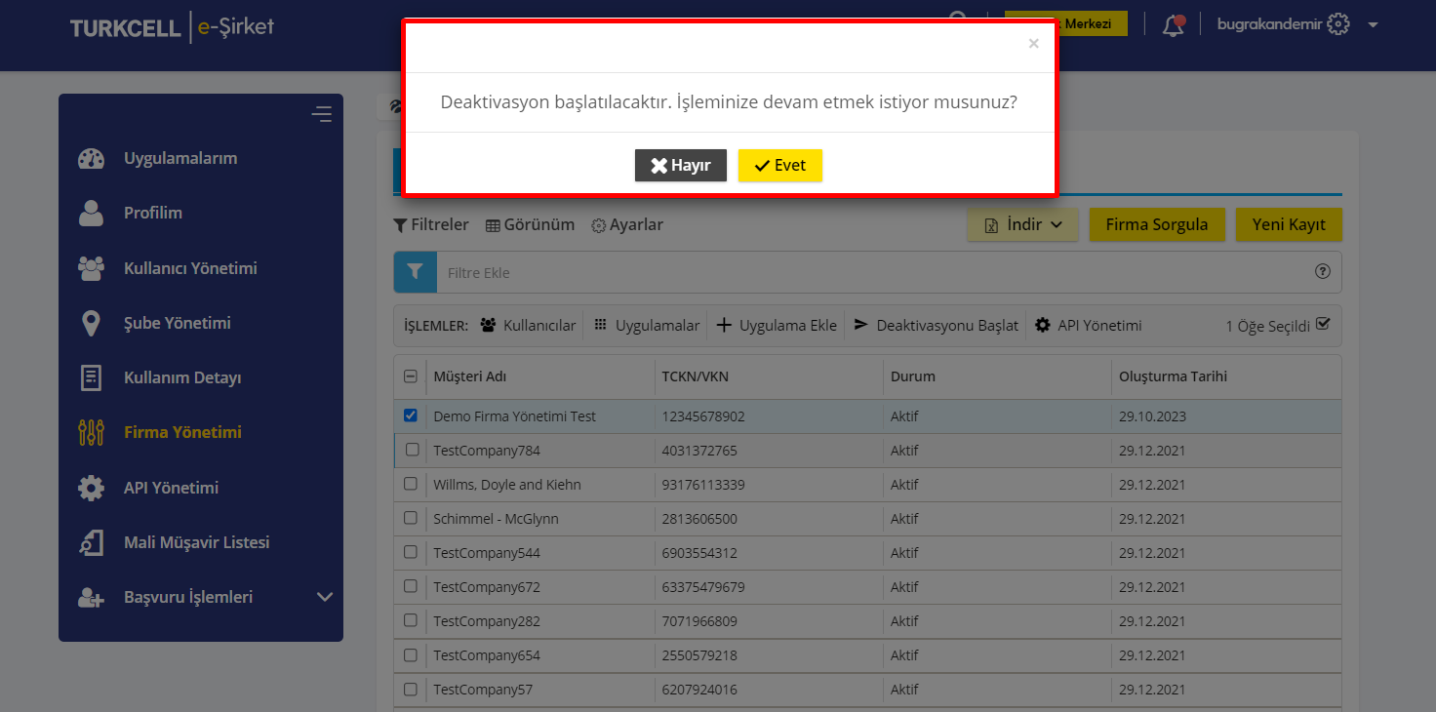Click the Yeni Kayıt button
Viewport: 1436px width, 712px height.
[x=1289, y=224]
